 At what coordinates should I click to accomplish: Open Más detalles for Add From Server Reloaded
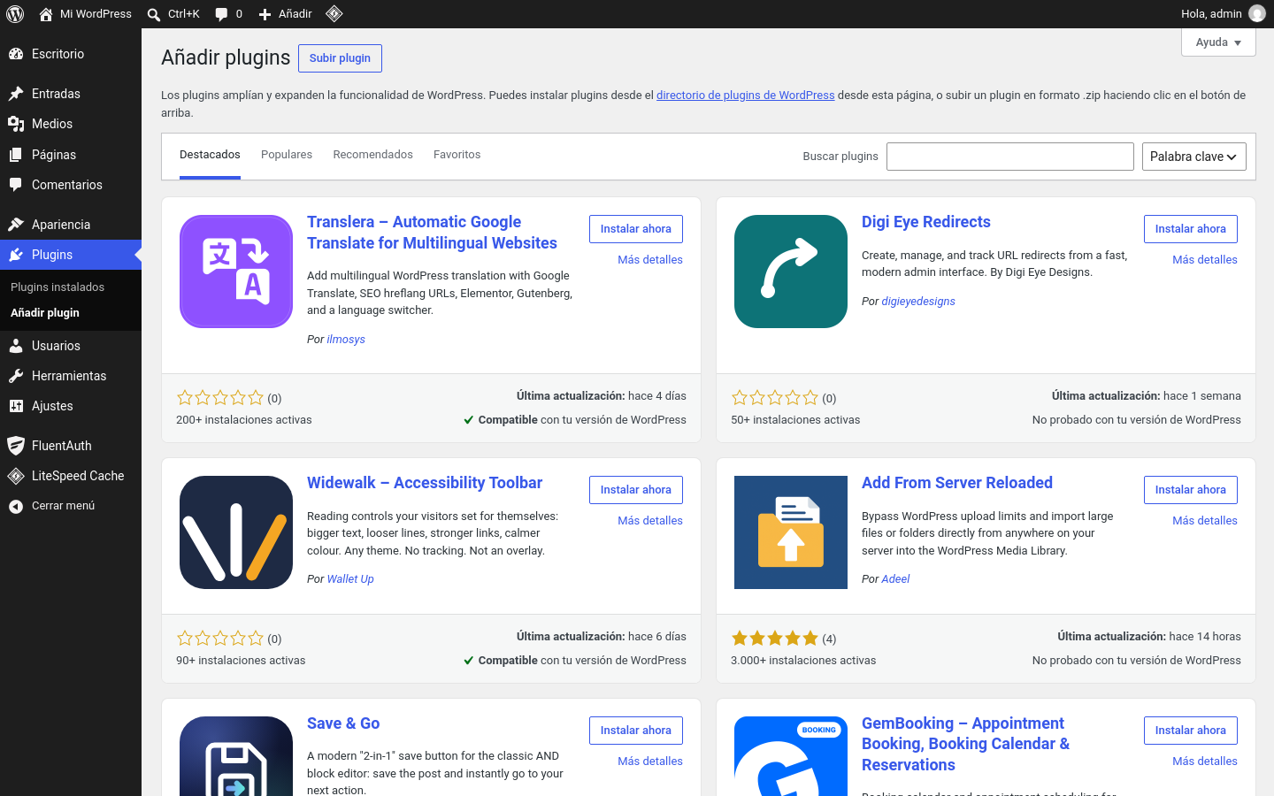(x=1205, y=521)
